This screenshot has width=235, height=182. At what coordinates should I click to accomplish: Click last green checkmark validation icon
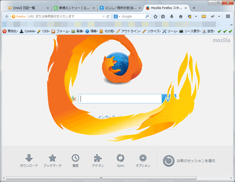click(x=230, y=31)
